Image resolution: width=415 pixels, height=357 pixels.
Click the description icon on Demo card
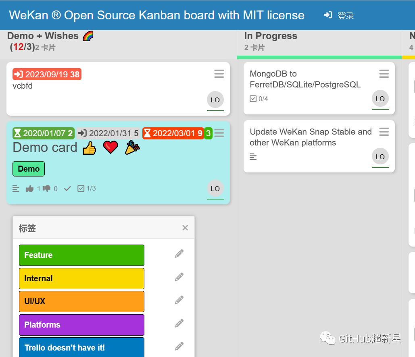coord(16,189)
